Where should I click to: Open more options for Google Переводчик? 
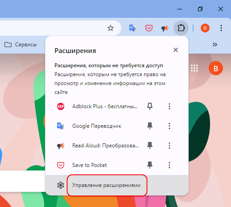[x=169, y=126]
